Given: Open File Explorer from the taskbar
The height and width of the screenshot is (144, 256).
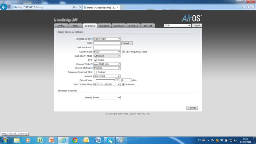Looking at the screenshot, I should 17,140.
